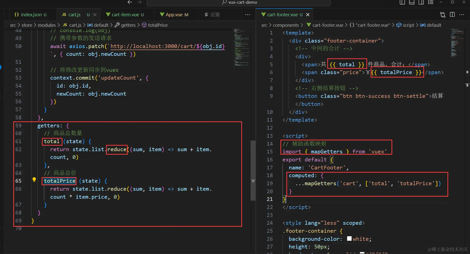Viewport: 470px width, 254px height.
Task: Click 'script' breadcrumb segment
Action: pyautogui.click(x=408, y=25)
